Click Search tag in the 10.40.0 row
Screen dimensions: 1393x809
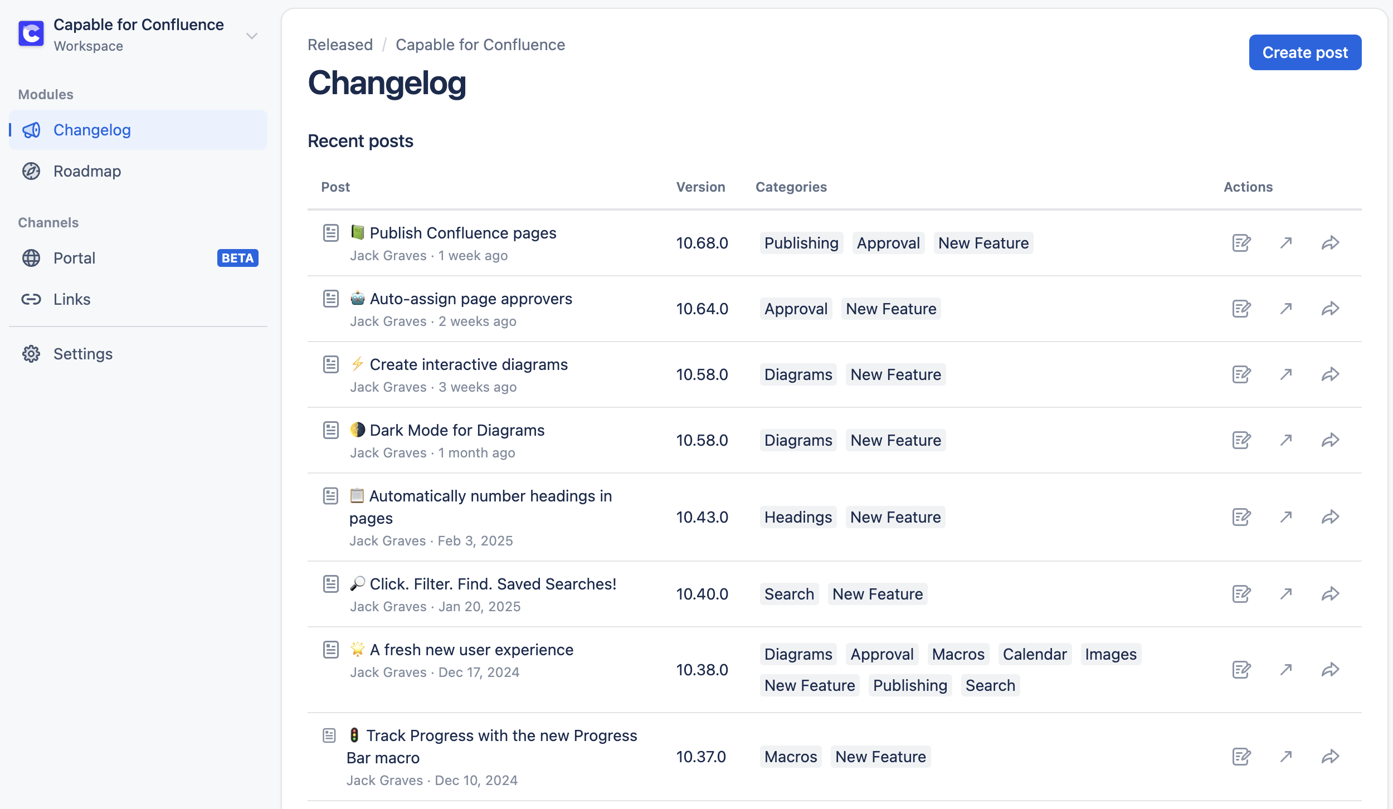click(789, 594)
